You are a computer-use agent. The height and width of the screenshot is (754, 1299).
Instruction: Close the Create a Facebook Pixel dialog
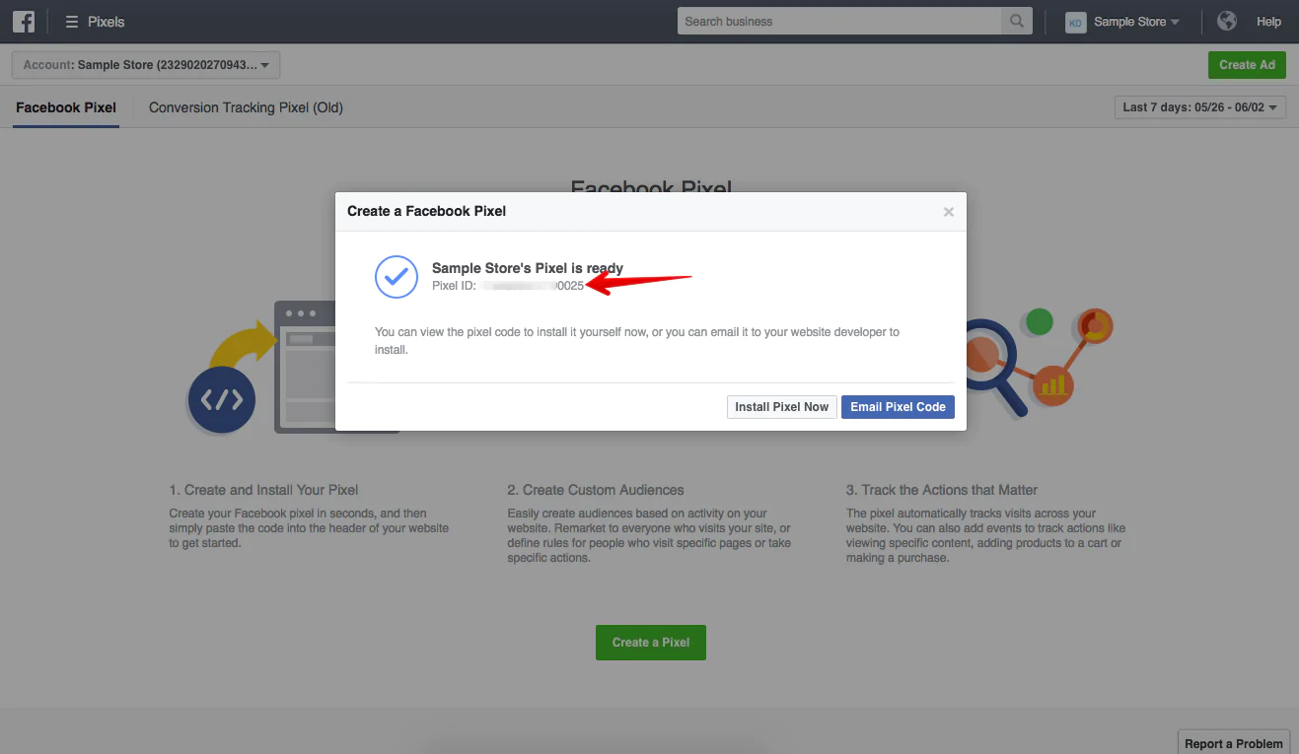(x=949, y=212)
